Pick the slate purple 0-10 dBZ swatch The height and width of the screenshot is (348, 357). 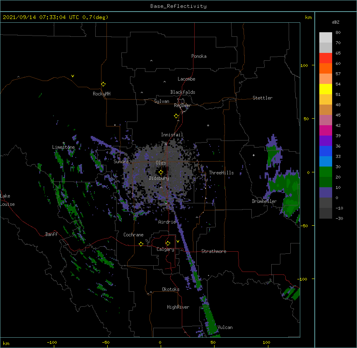(326, 193)
